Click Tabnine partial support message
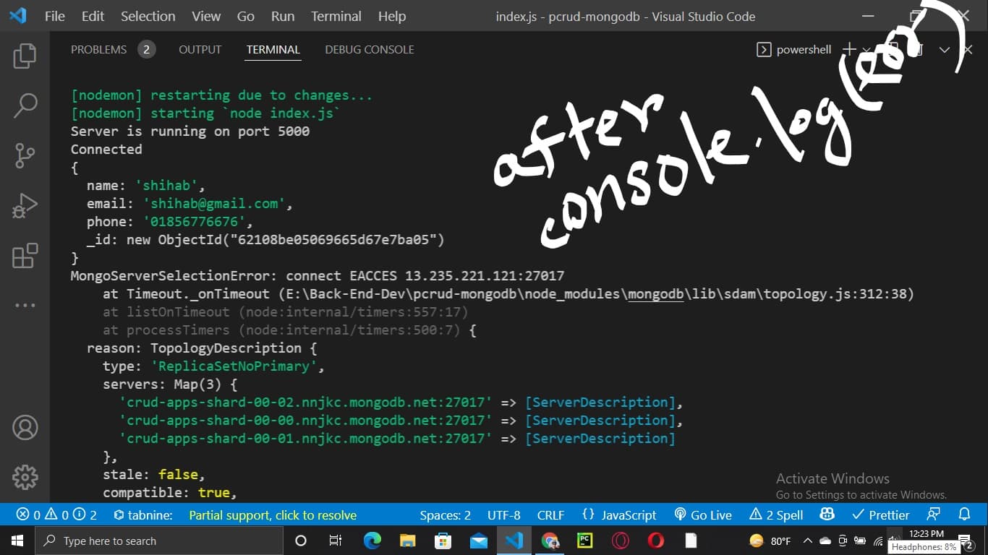This screenshot has height=555, width=988. [272, 515]
